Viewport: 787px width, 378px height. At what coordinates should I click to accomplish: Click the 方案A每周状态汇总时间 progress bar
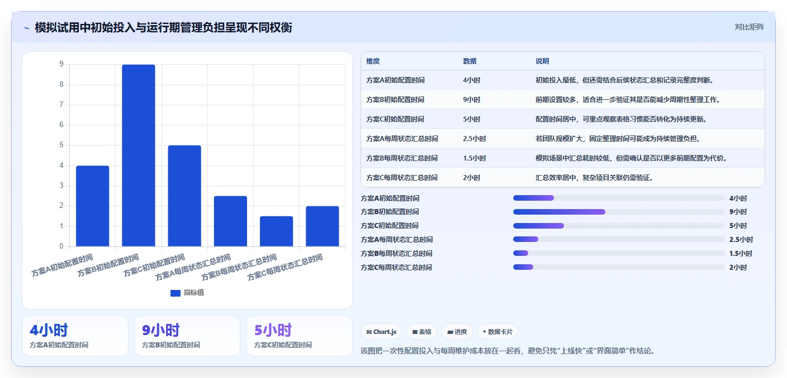[x=619, y=240]
